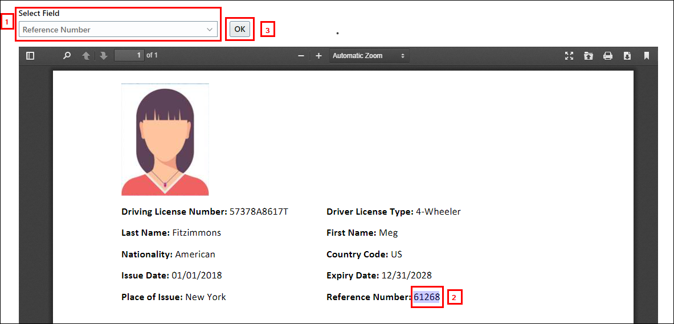Click the Driving License Number label
The width and height of the screenshot is (674, 324).
(174, 211)
